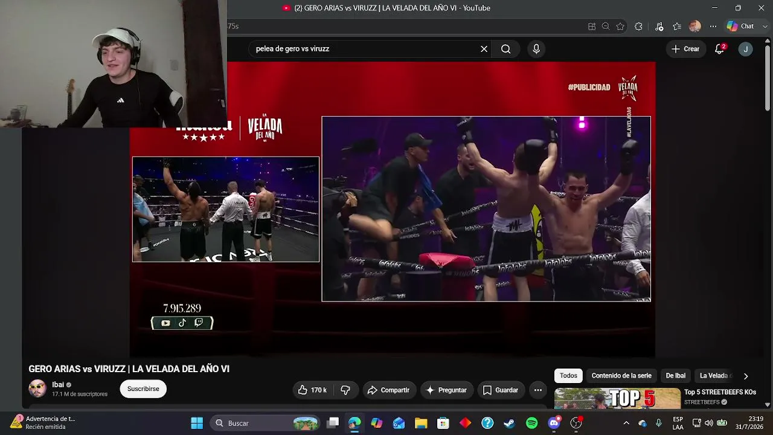Screen dimensions: 773x435
Task: Save video with the Guardar button
Action: point(501,390)
